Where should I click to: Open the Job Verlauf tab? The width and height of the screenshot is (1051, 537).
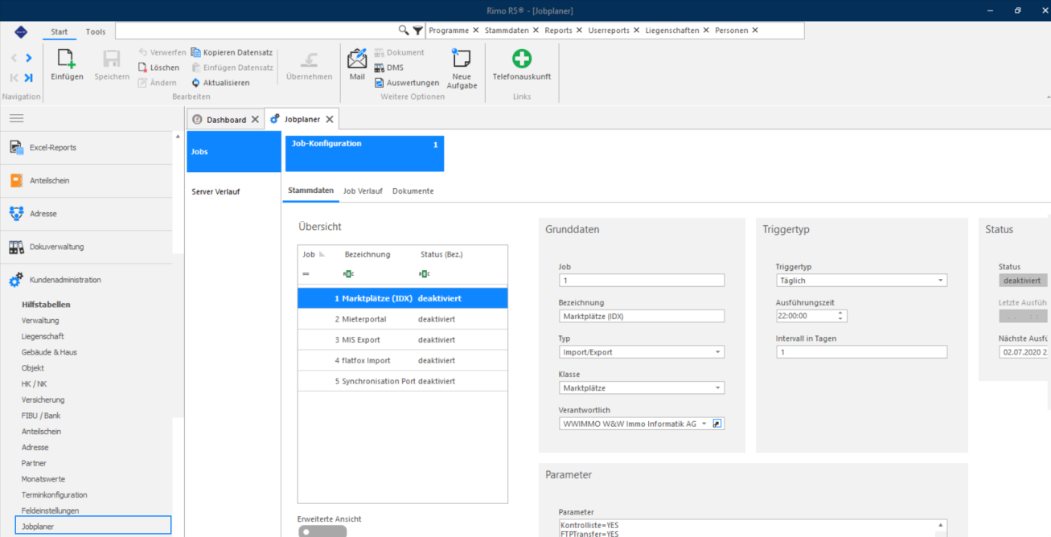pyautogui.click(x=363, y=191)
